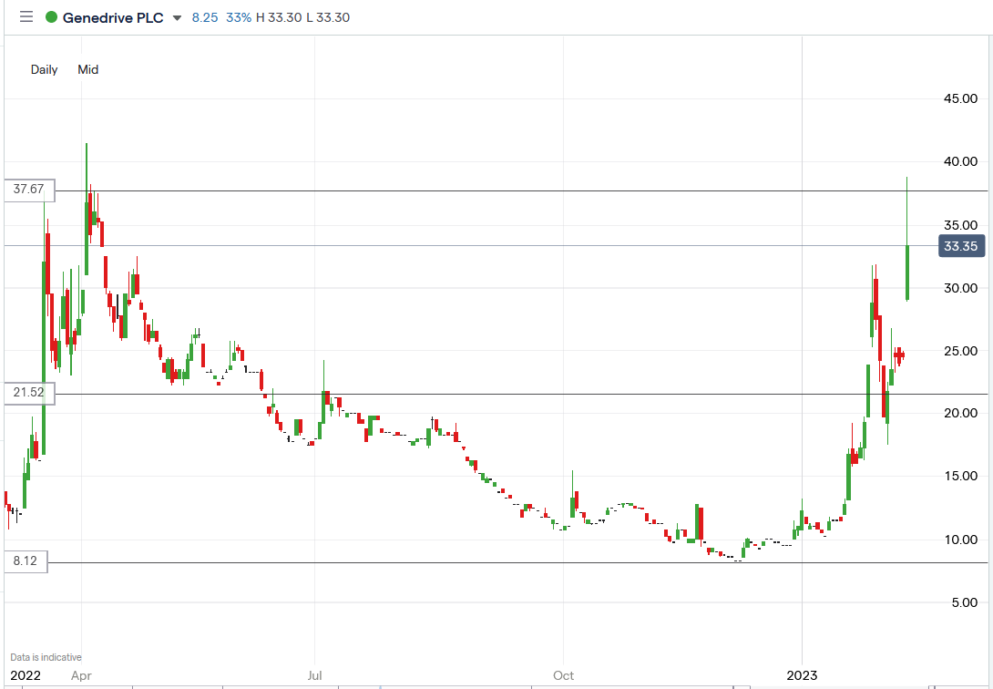Click the 'Data is indicative' note

pos(46,657)
